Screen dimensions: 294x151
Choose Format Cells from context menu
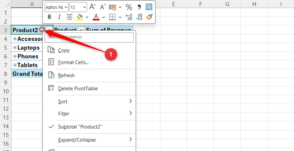[x=89, y=62]
